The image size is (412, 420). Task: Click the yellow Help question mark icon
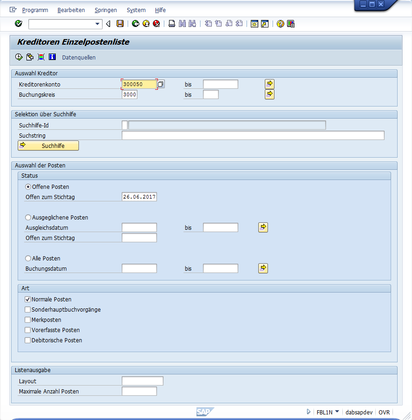tap(280, 24)
